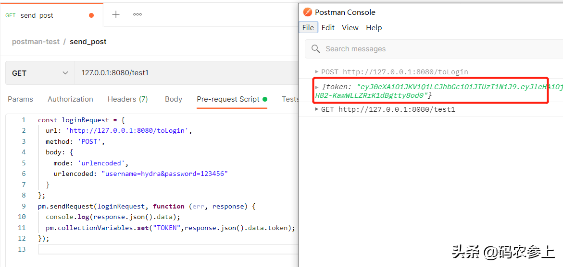Click empty editor line 13
The height and width of the screenshot is (267, 563).
[x=168, y=249]
